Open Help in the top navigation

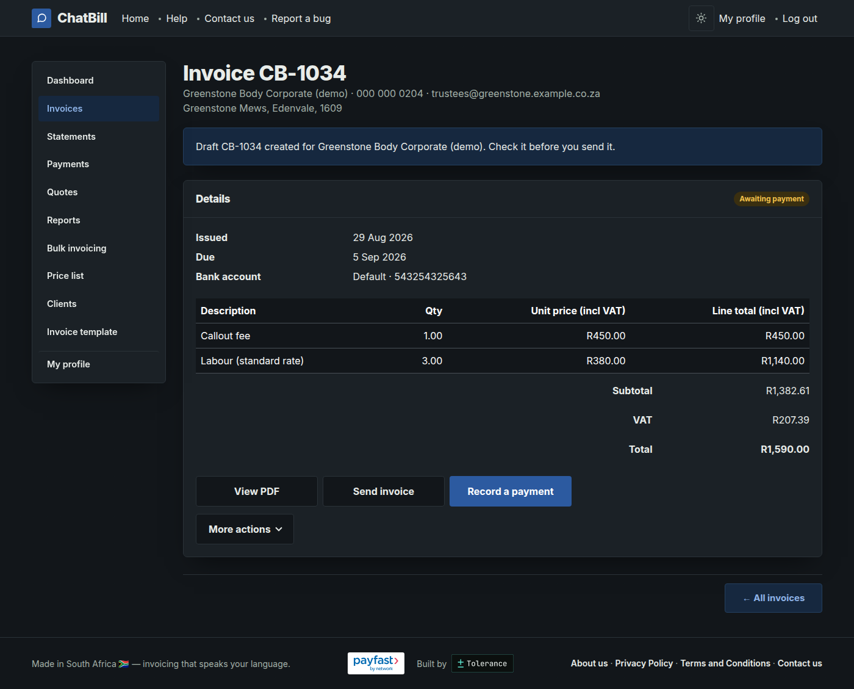[x=177, y=18]
